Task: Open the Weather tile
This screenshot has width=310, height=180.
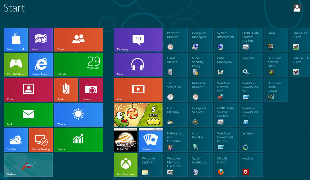Action: pos(79,115)
